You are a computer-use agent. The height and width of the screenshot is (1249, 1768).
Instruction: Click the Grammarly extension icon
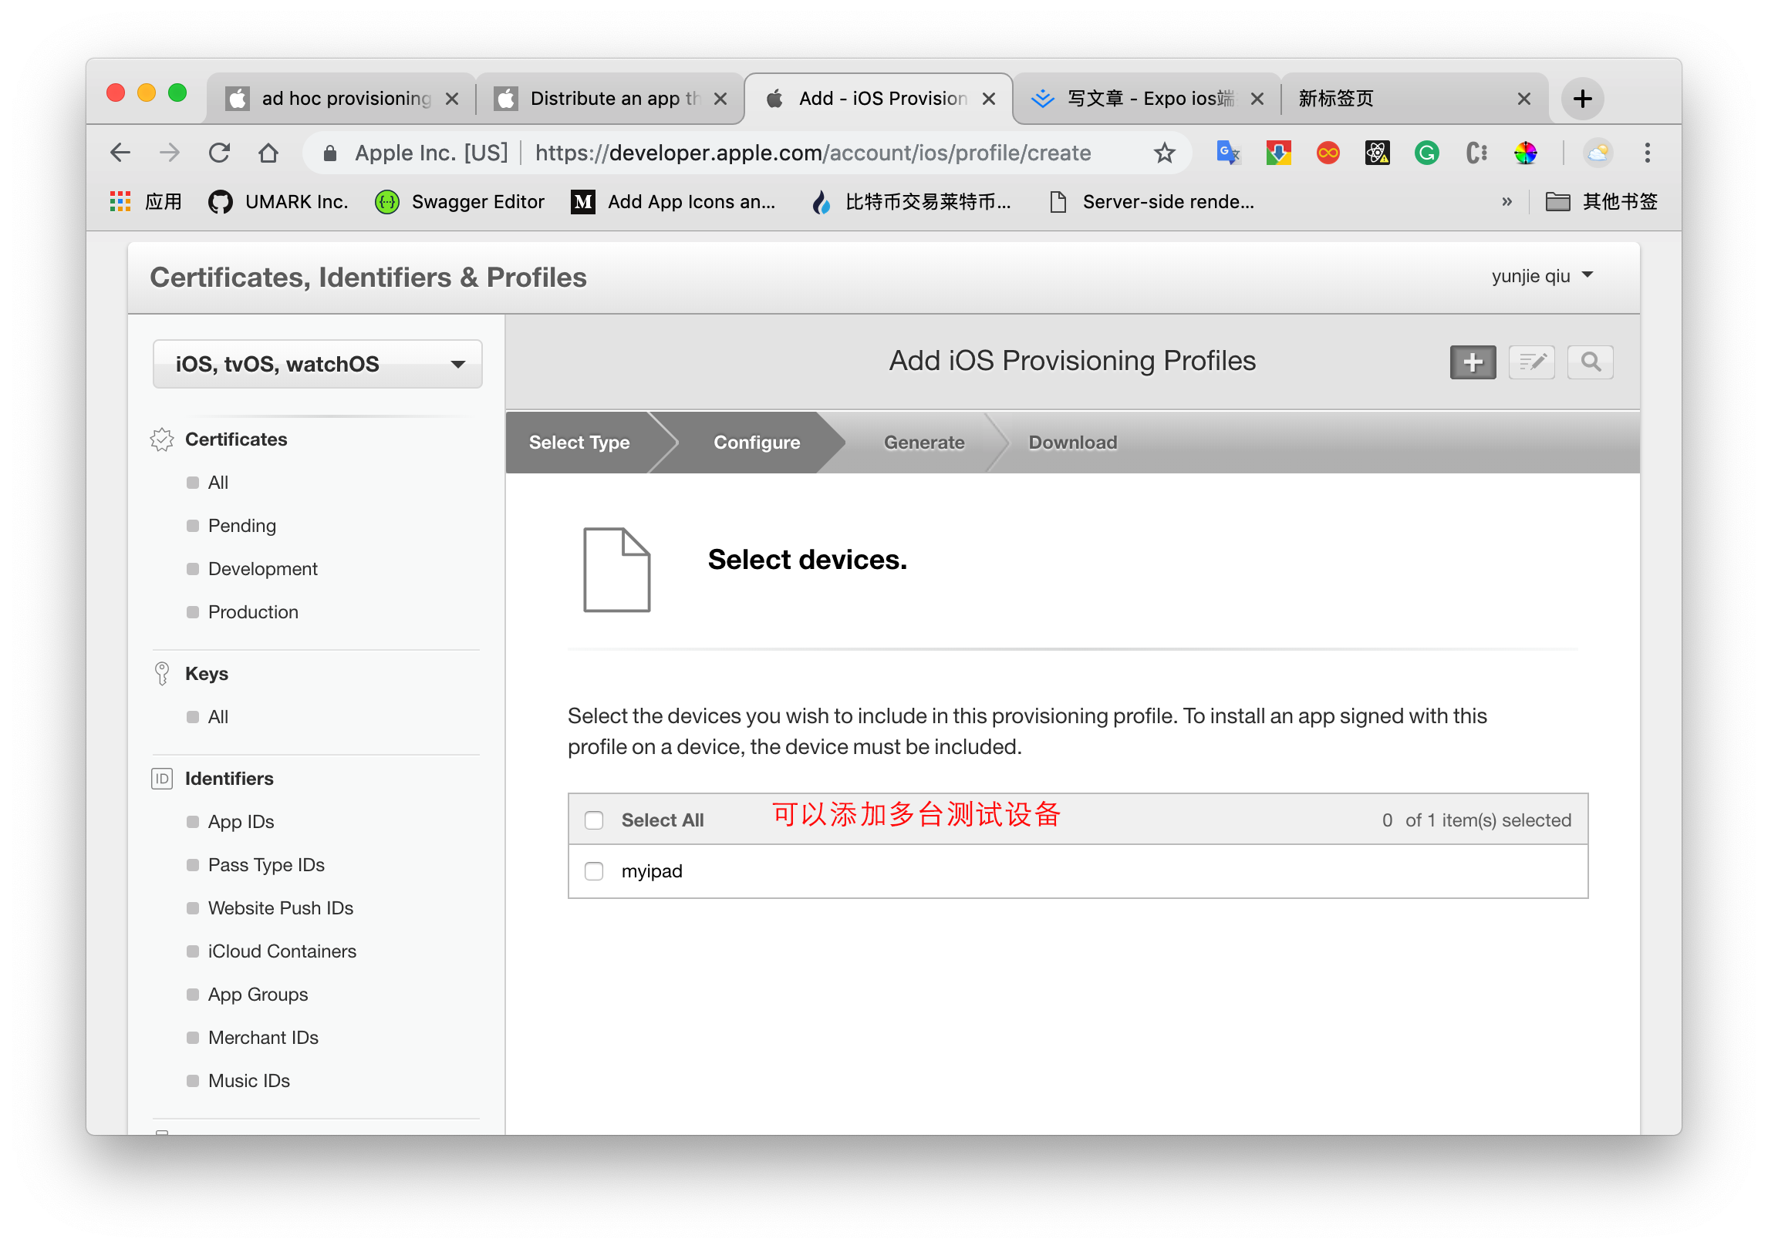pos(1426,153)
